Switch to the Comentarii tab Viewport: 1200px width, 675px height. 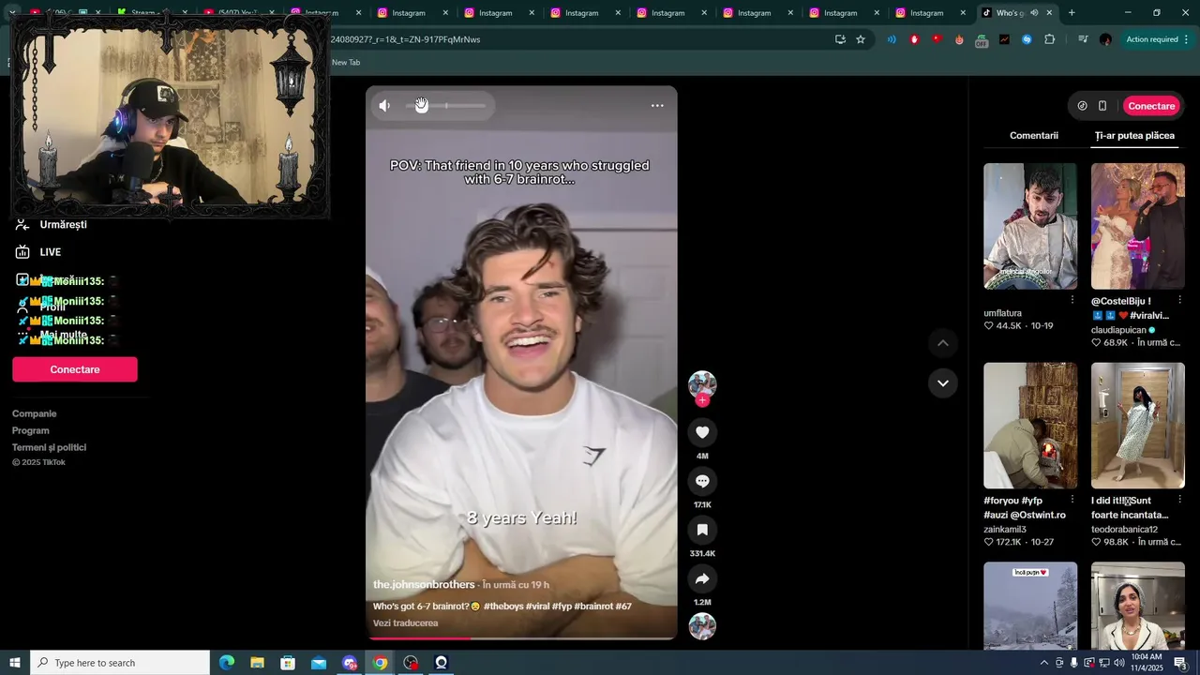click(1034, 135)
